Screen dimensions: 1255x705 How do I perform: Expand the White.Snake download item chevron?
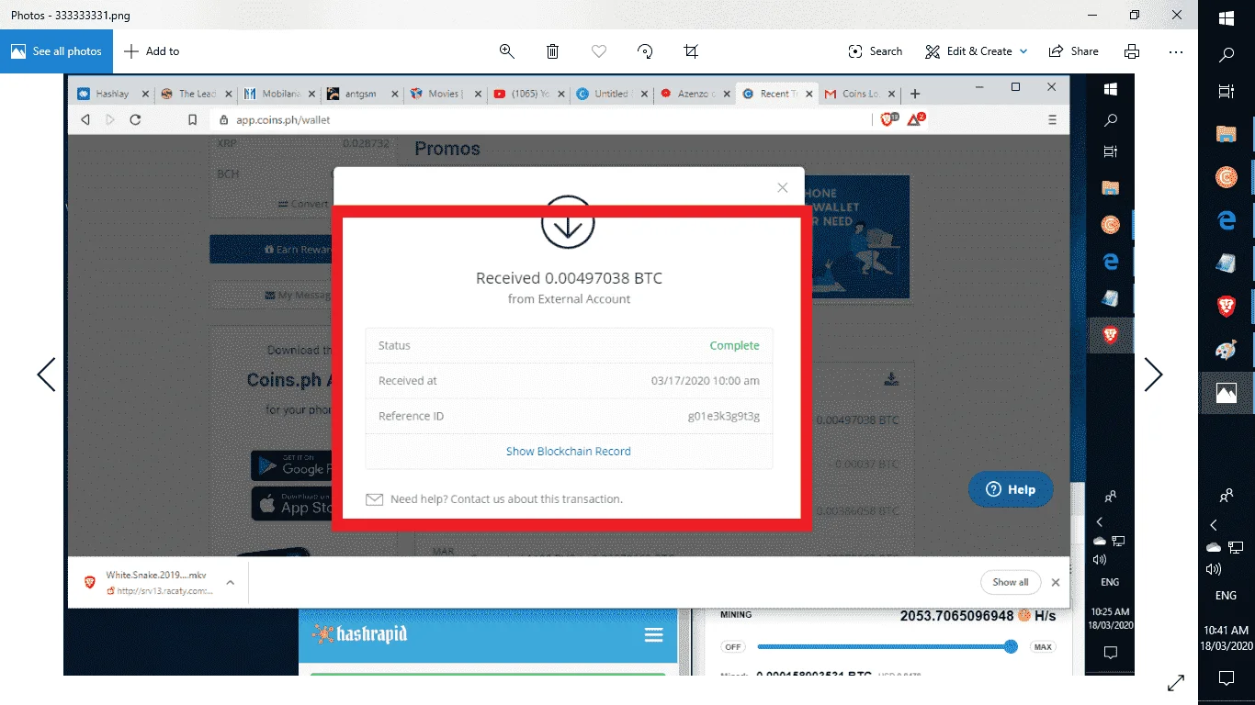click(x=230, y=582)
